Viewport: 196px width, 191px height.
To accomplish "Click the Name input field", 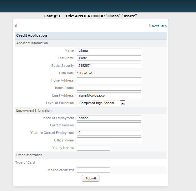I will (x=109, y=50).
